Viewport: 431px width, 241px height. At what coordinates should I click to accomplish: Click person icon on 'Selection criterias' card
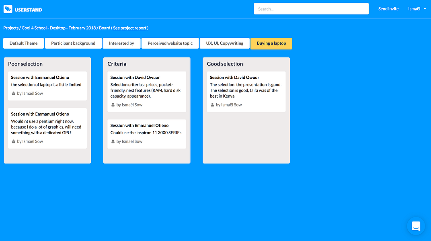tap(113, 105)
